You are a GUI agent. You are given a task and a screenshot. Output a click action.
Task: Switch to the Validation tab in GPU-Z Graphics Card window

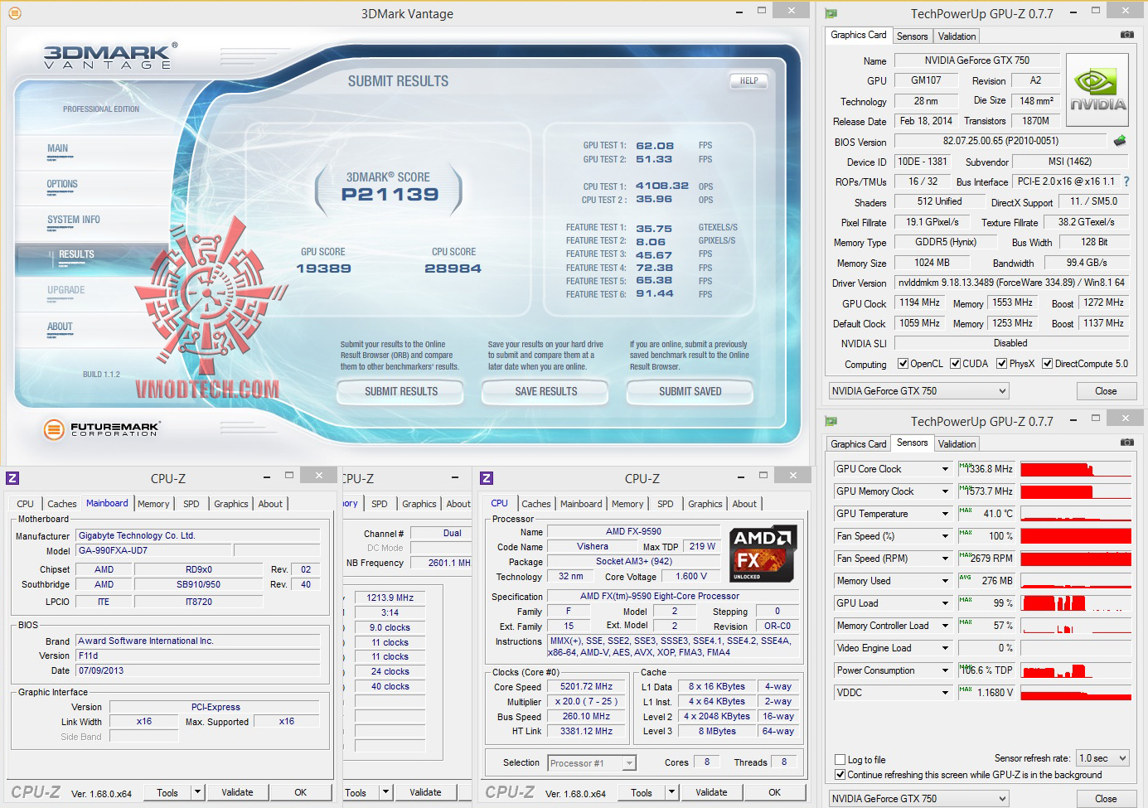tap(957, 36)
